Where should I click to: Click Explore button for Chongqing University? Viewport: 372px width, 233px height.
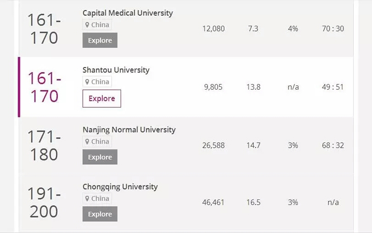[100, 214]
